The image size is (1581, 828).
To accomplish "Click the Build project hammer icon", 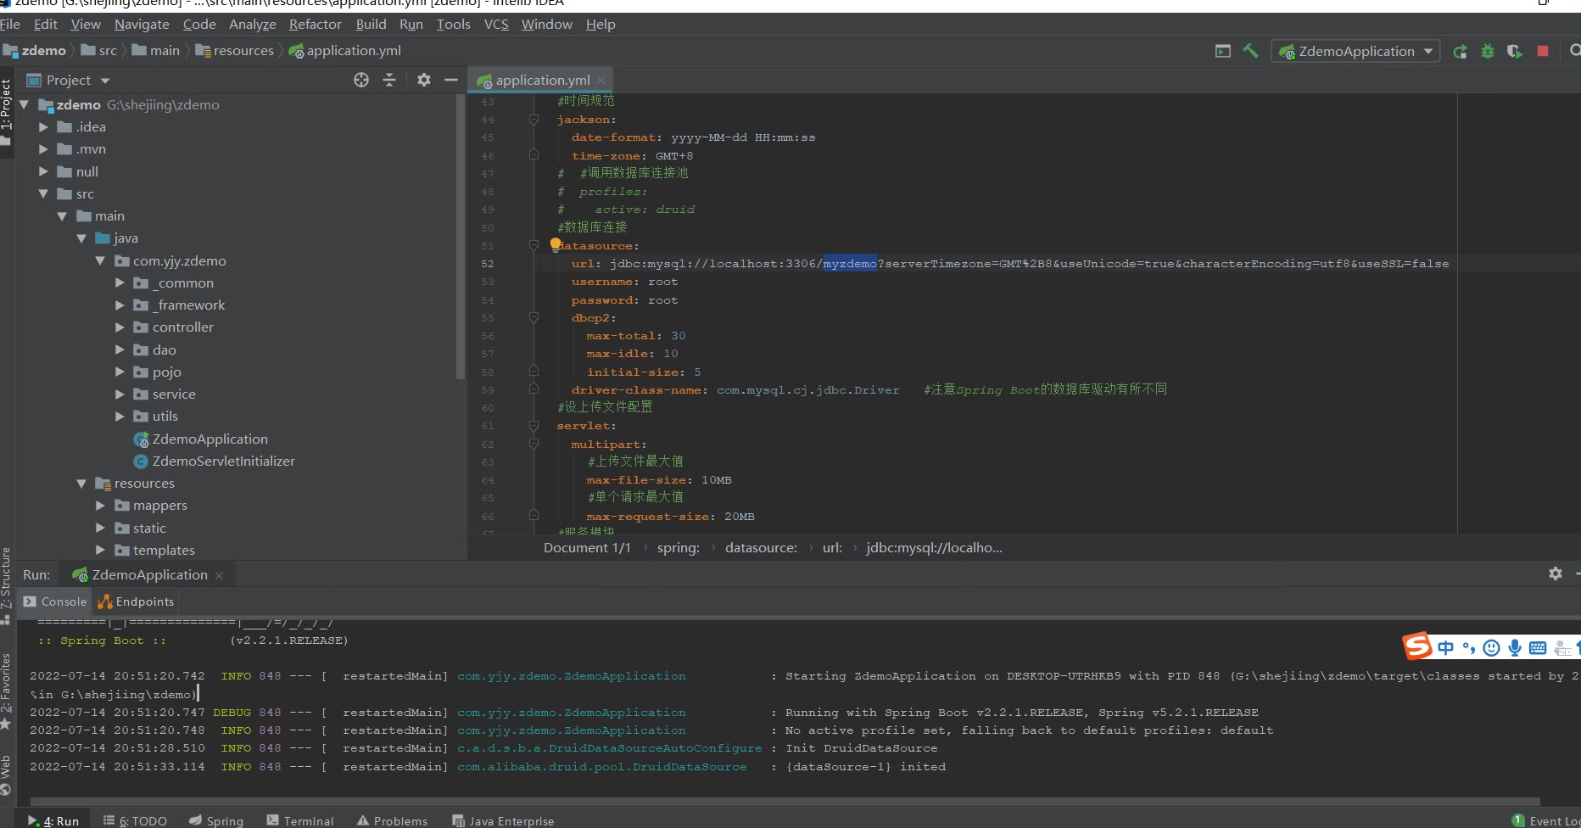I will [x=1250, y=51].
